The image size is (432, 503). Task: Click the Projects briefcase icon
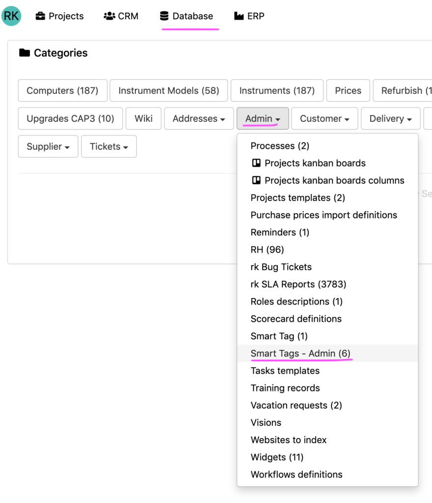41,16
